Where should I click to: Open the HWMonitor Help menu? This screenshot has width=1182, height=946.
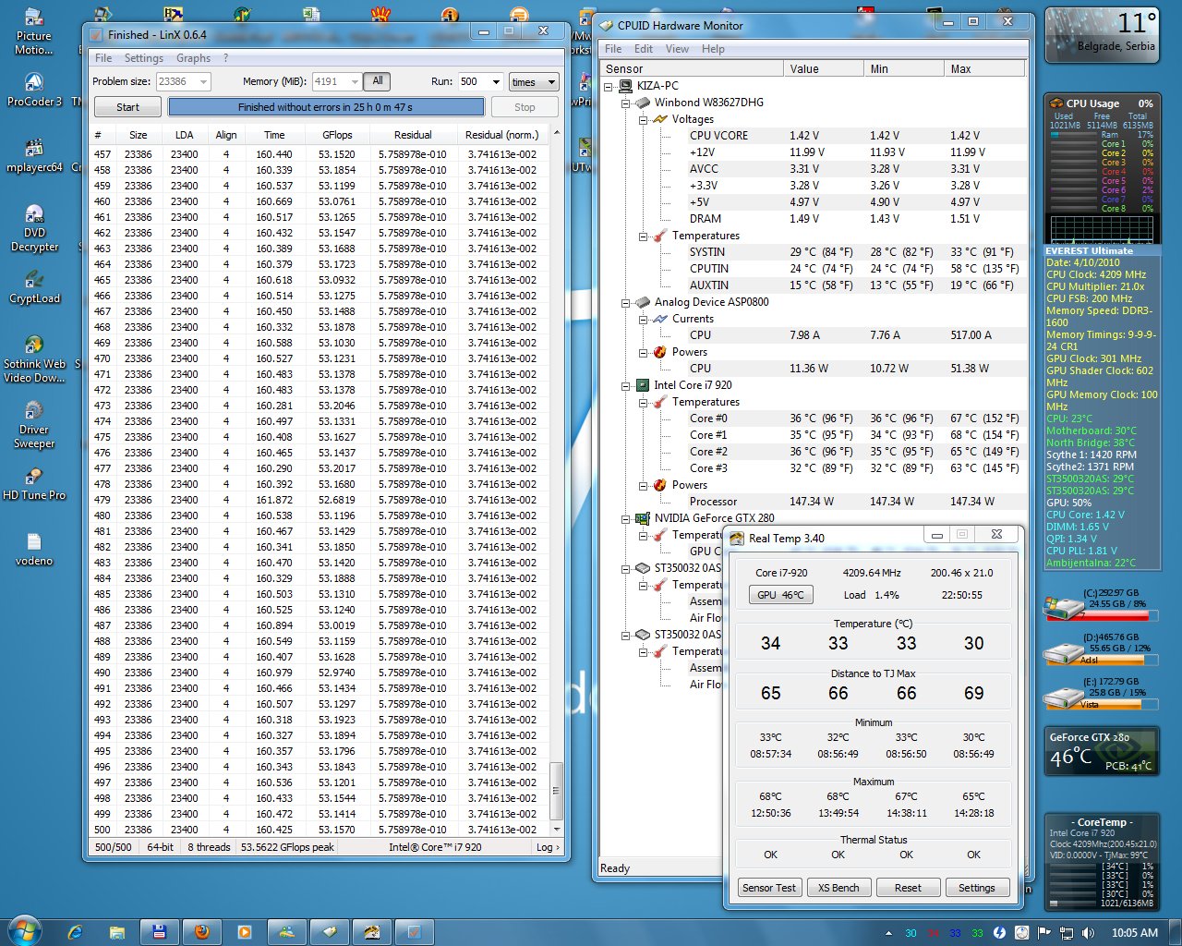(x=713, y=49)
